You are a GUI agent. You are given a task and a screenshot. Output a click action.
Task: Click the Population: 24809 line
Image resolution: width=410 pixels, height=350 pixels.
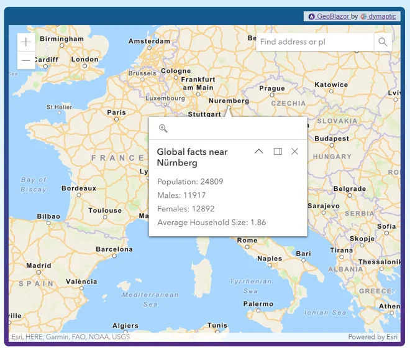click(190, 182)
